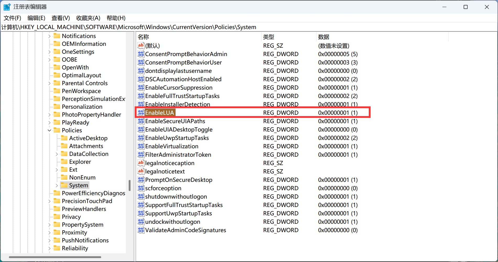Open the 文件(F) menu
Viewport: 498px width, 262px height.
[x=12, y=18]
